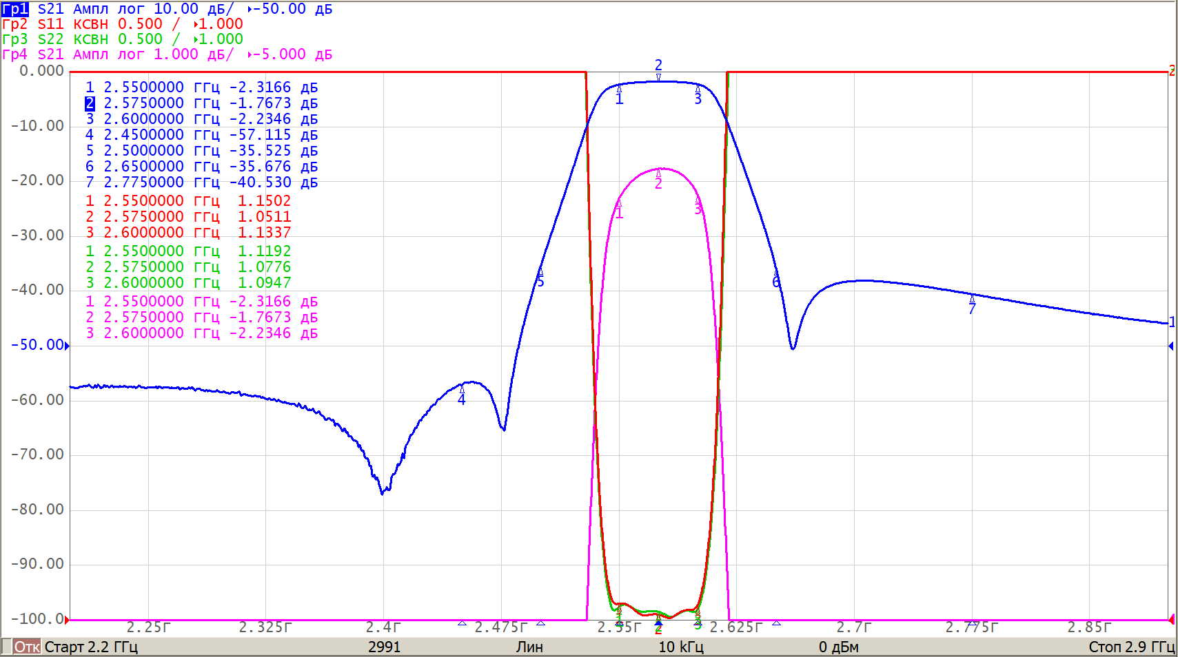The width and height of the screenshot is (1178, 657).
Task: Toggle the Отк indicator in the status bar
Action: tap(26, 647)
